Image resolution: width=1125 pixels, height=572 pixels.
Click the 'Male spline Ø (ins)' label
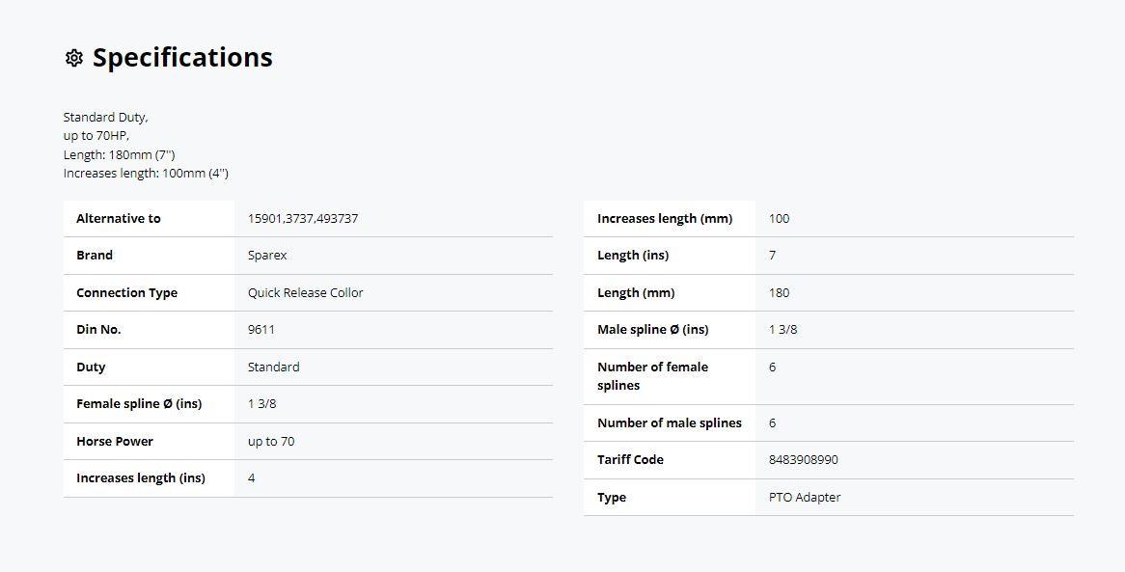(x=652, y=330)
